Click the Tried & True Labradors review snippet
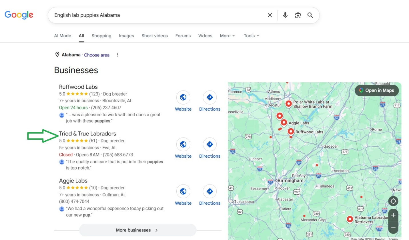 click(x=114, y=165)
